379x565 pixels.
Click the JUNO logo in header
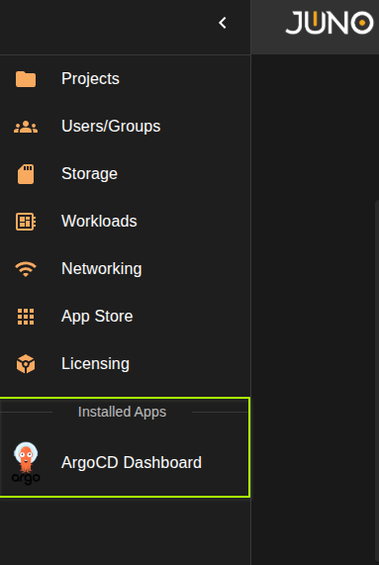tap(330, 23)
